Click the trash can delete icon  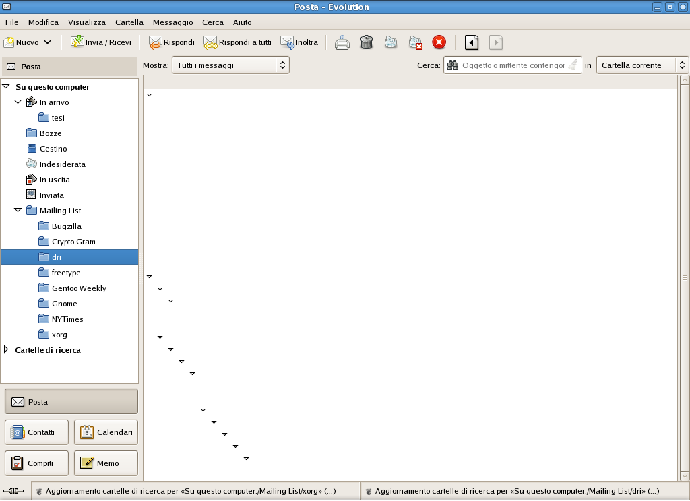coord(367,42)
